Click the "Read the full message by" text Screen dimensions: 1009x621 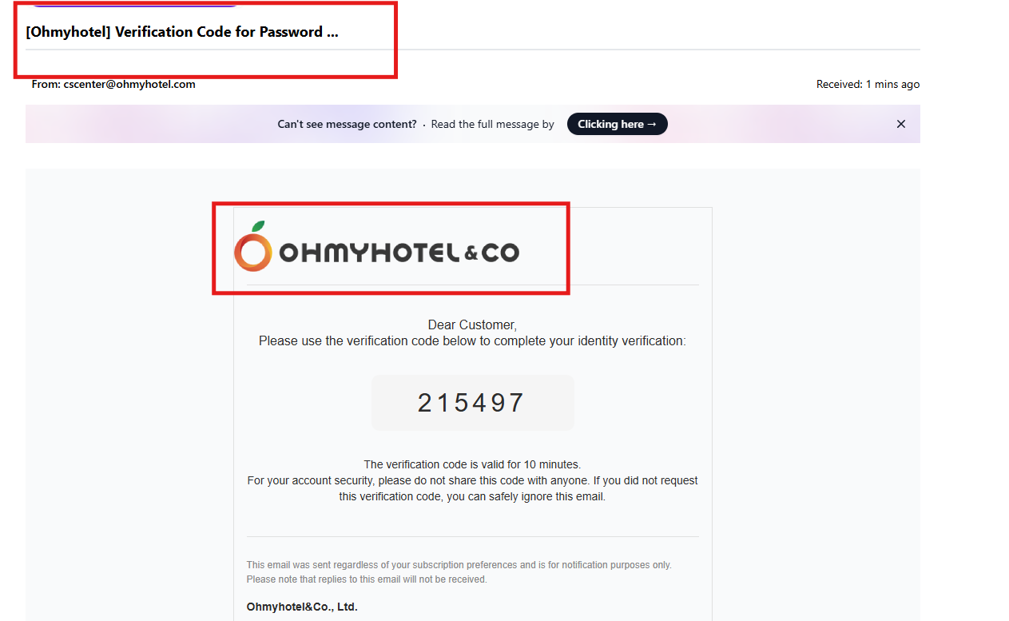coord(492,124)
